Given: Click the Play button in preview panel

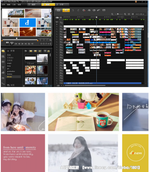Looking at the screenshot, I should click(12, 44).
